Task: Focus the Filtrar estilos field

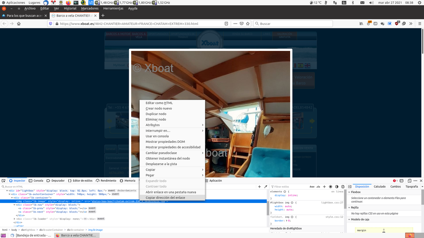Action: point(289,187)
